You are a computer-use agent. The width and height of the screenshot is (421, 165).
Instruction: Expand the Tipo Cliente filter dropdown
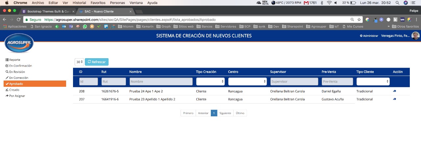[373, 81]
